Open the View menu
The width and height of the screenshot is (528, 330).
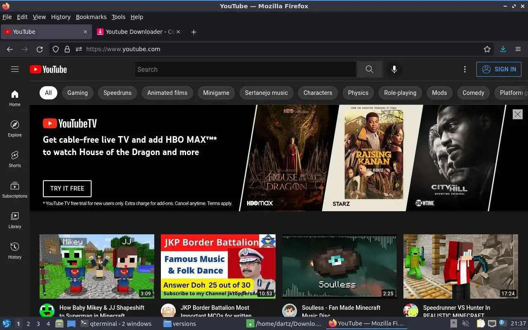[x=39, y=17]
